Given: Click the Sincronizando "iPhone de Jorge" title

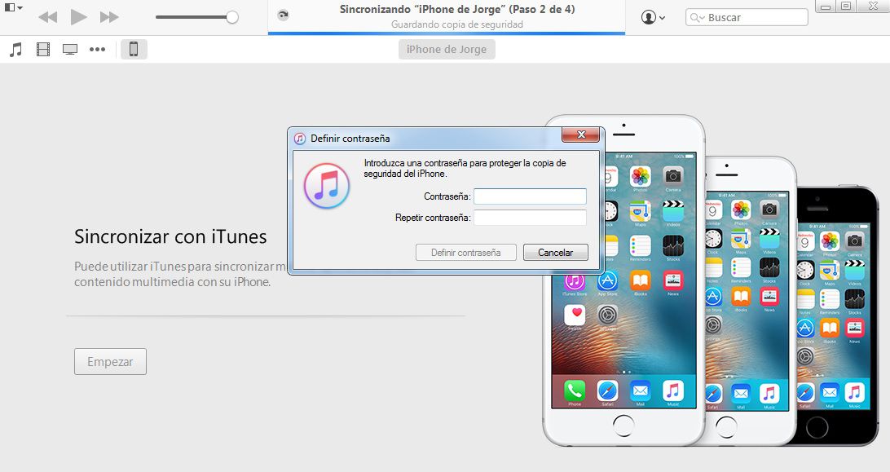Looking at the screenshot, I should click(x=457, y=9).
